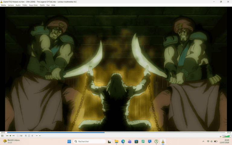Open the purple chat app on taskbar
The width and height of the screenshot is (232, 145).
point(130,141)
